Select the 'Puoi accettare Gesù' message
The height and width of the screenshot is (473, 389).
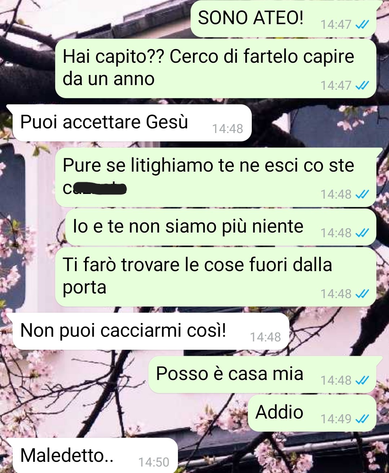129,123
